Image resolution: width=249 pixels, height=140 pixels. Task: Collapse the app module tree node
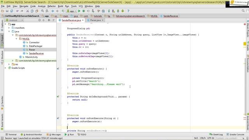coord(5,24)
